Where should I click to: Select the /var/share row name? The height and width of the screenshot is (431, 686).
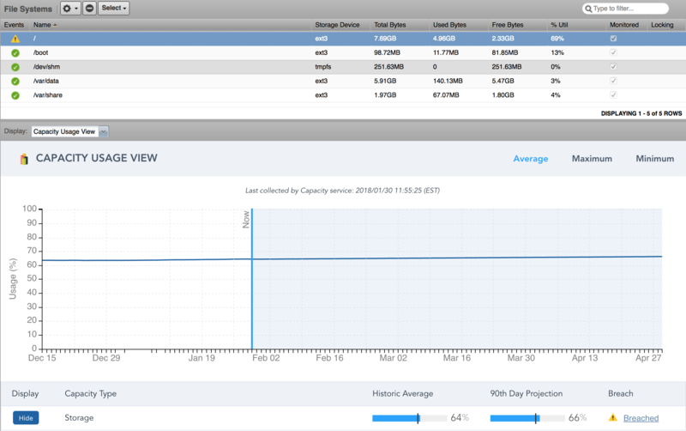48,95
